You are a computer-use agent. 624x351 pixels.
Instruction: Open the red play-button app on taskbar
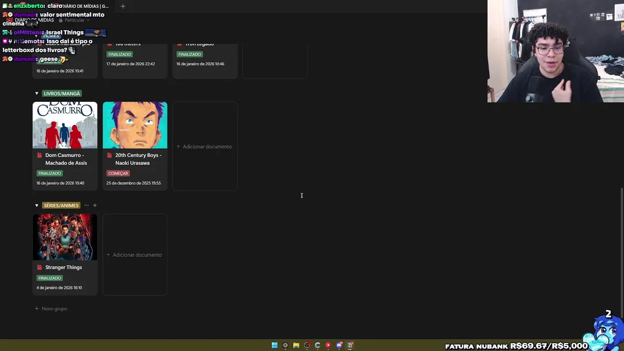tap(328, 345)
